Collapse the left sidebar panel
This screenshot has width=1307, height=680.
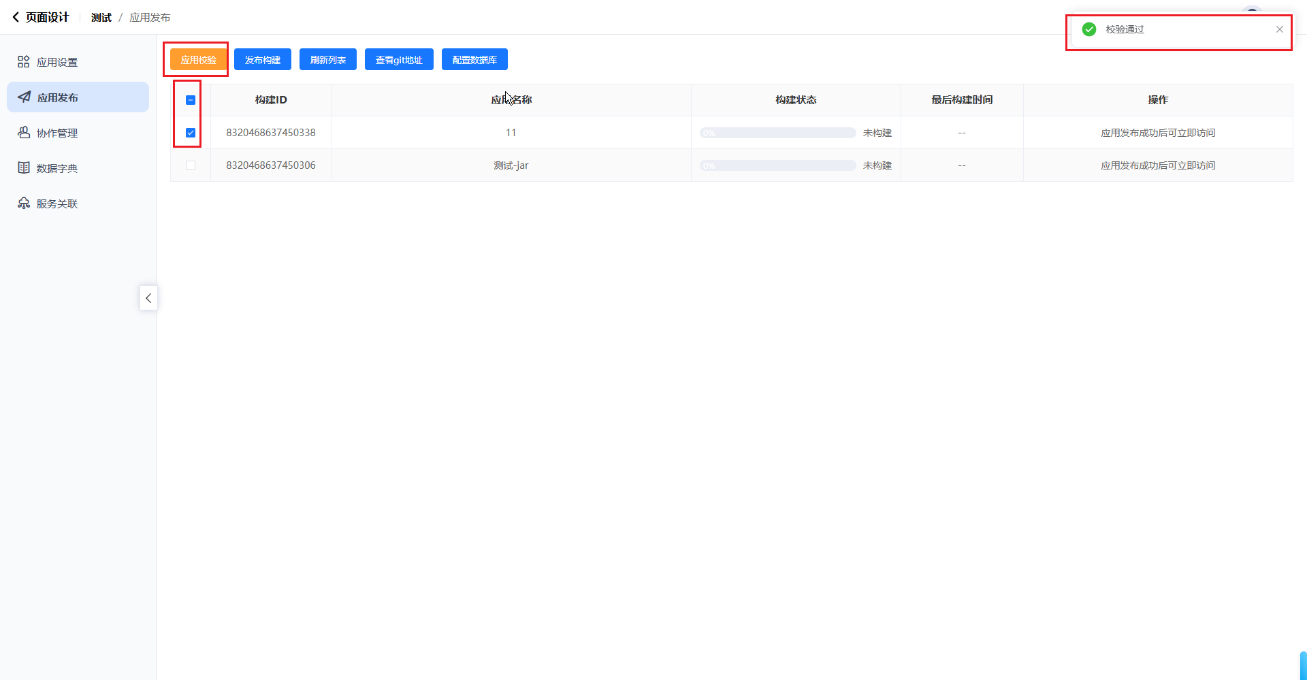(148, 298)
